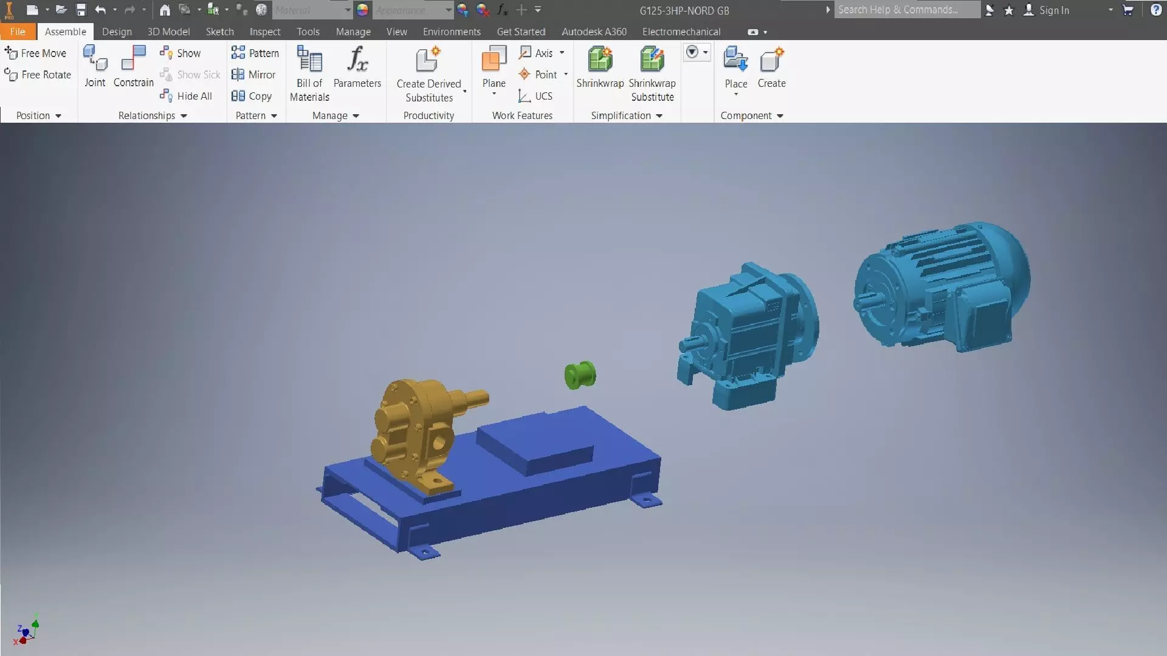Screen dimensions: 1167x656
Task: Click the favorites star icon
Action: click(x=1009, y=10)
